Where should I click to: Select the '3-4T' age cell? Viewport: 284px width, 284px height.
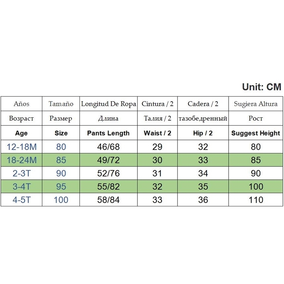21,186
